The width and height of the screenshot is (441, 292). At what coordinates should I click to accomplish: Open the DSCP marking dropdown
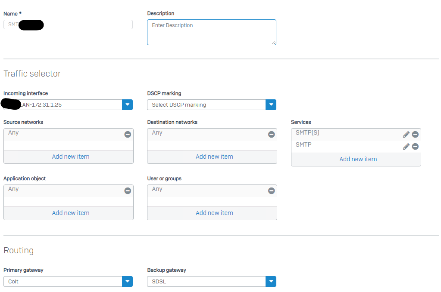(271, 105)
